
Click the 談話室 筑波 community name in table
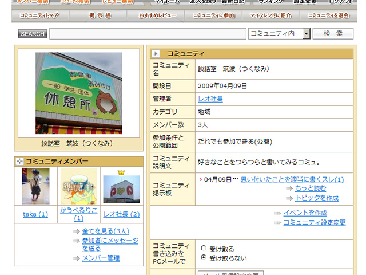click(x=234, y=69)
